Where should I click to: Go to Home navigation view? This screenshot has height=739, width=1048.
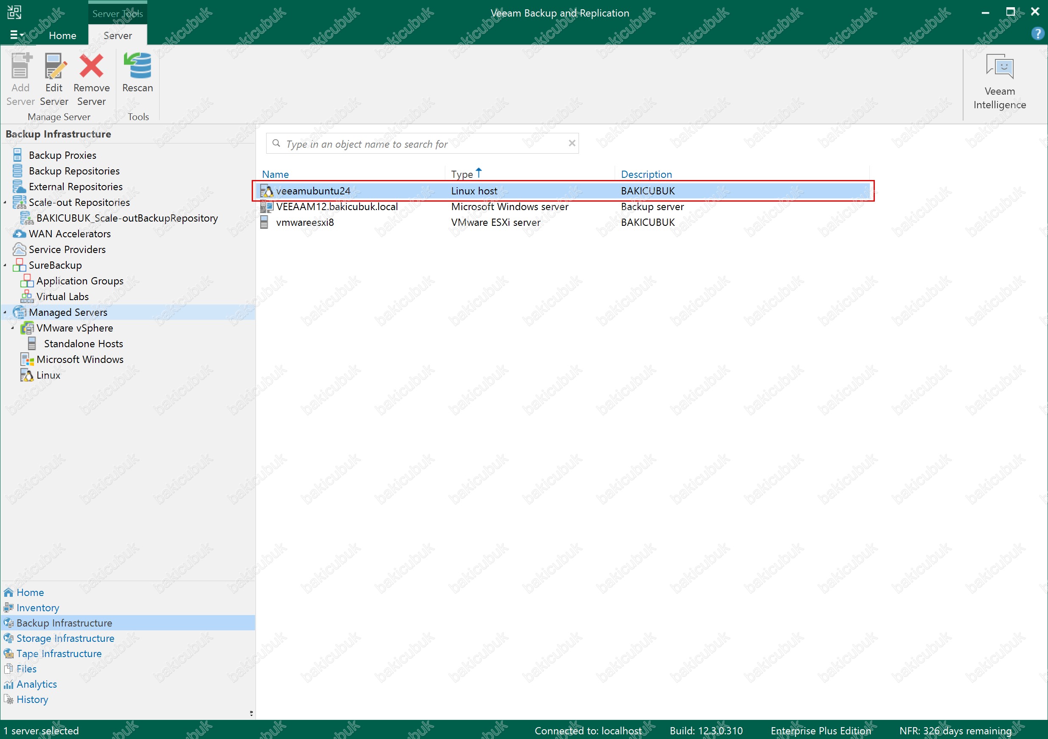point(30,593)
